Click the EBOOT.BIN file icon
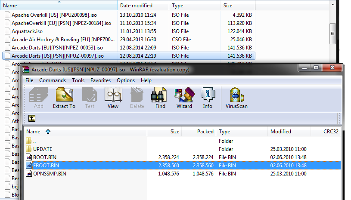 pyautogui.click(x=29, y=165)
